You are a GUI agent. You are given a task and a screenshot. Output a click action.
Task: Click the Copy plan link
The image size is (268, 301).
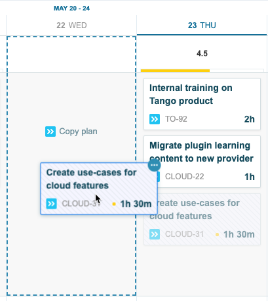pyautogui.click(x=71, y=132)
